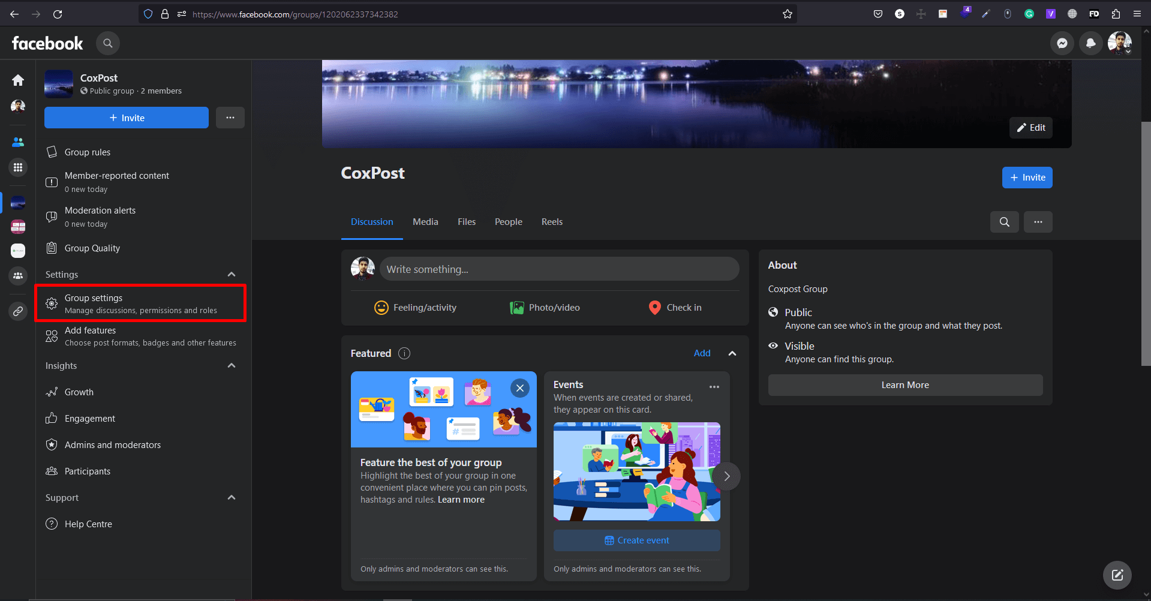Bookmark this page with star icon
Screen dimensions: 1151x601
click(x=788, y=14)
